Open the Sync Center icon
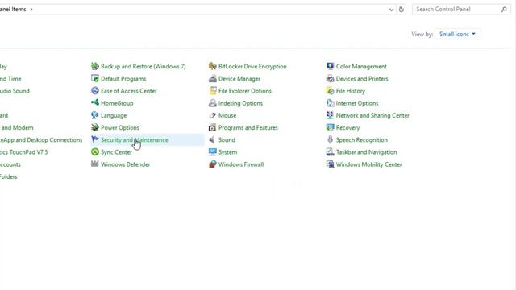 (95, 152)
